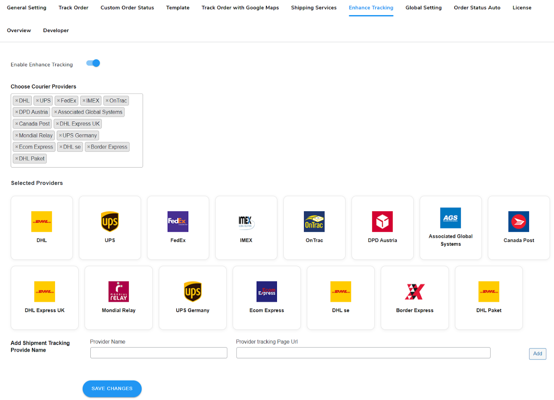The image size is (554, 400).
Task: Remove DHL se tag
Action: (61, 147)
